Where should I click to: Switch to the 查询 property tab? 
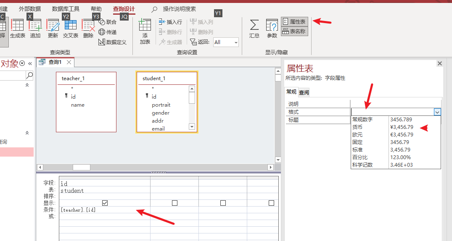(304, 92)
